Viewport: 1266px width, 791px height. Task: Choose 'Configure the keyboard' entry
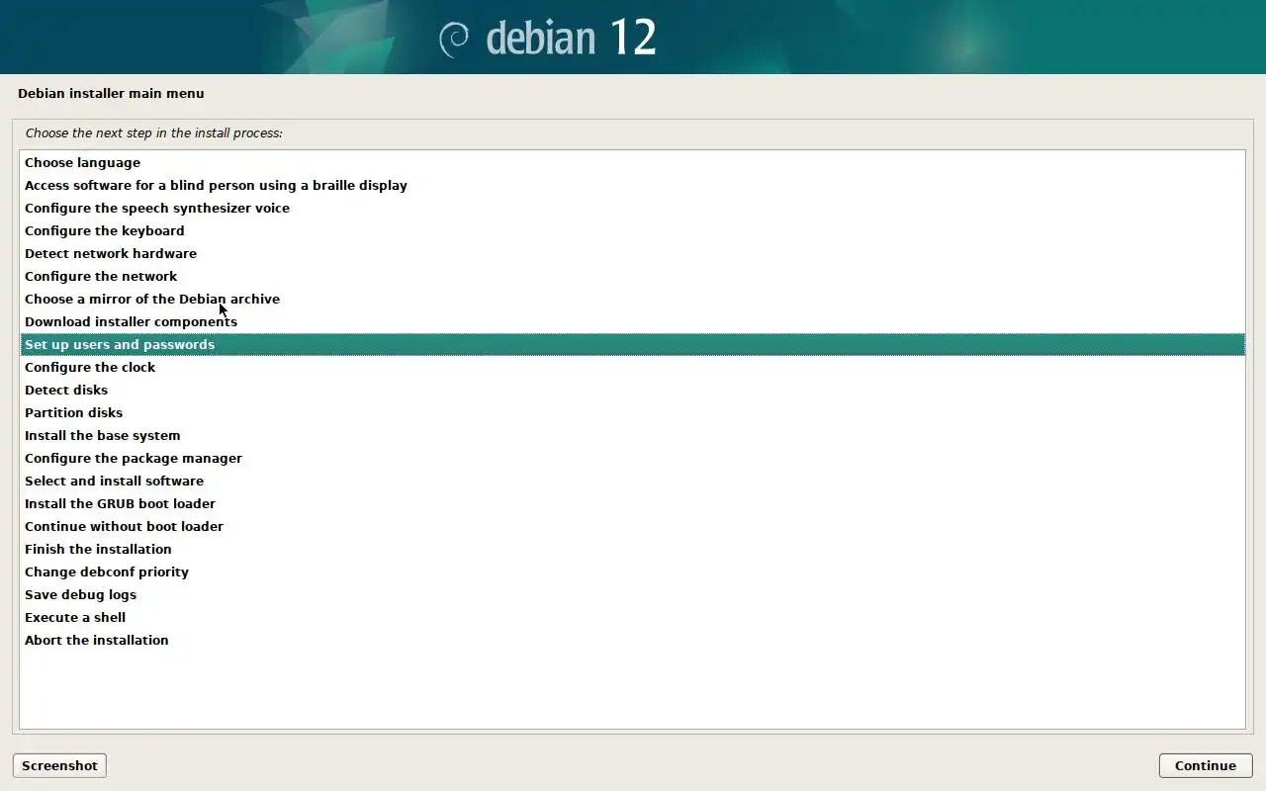click(633, 230)
